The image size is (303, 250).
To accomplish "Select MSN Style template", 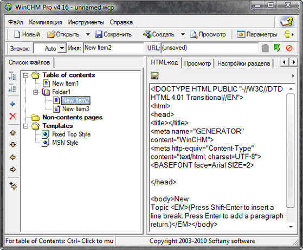I will pyautogui.click(x=65, y=143).
